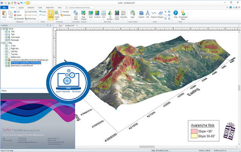Switch to the Grids ribbon tab
The image size is (241, 152).
pyautogui.click(x=40, y=8)
